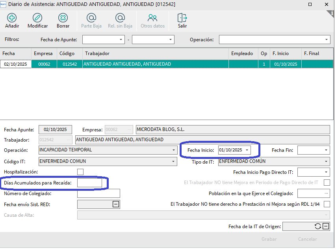This screenshot has height=249, width=336.
Task: Enable the no derecho a Prestación RDL 1/94 checkbox
Action: pyautogui.click(x=327, y=204)
